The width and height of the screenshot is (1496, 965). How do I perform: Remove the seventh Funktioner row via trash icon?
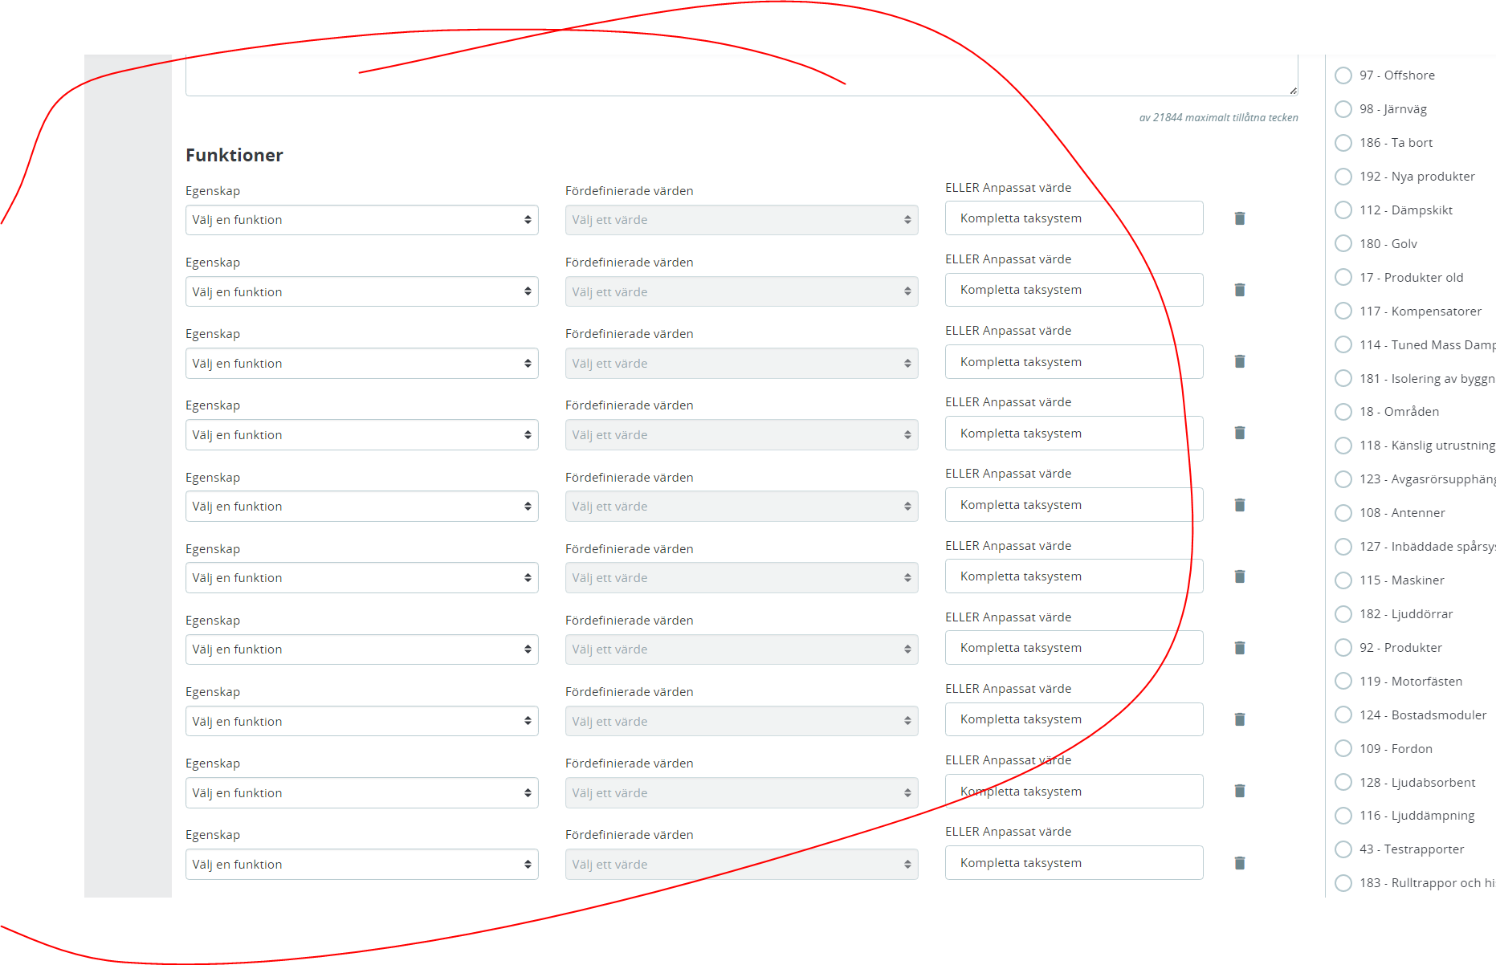pyautogui.click(x=1240, y=648)
